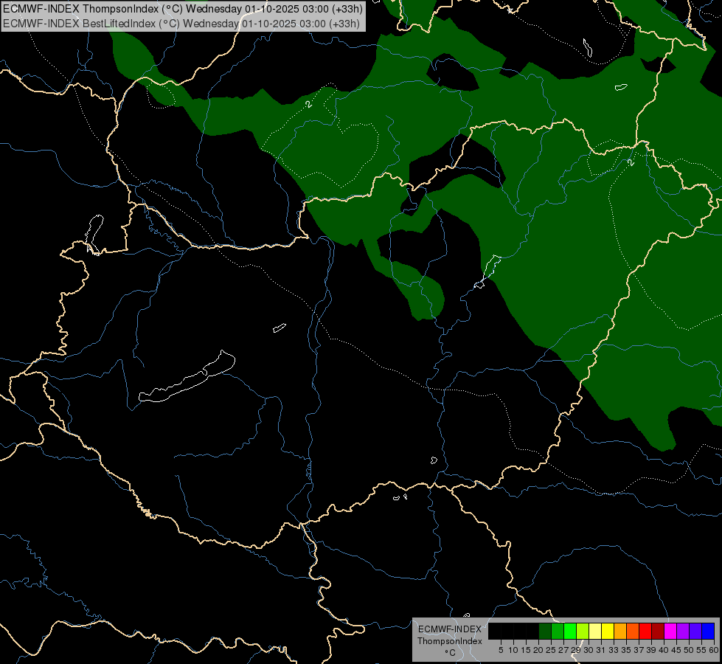Pick the bright green 27-29 legend swatch

(x=570, y=631)
